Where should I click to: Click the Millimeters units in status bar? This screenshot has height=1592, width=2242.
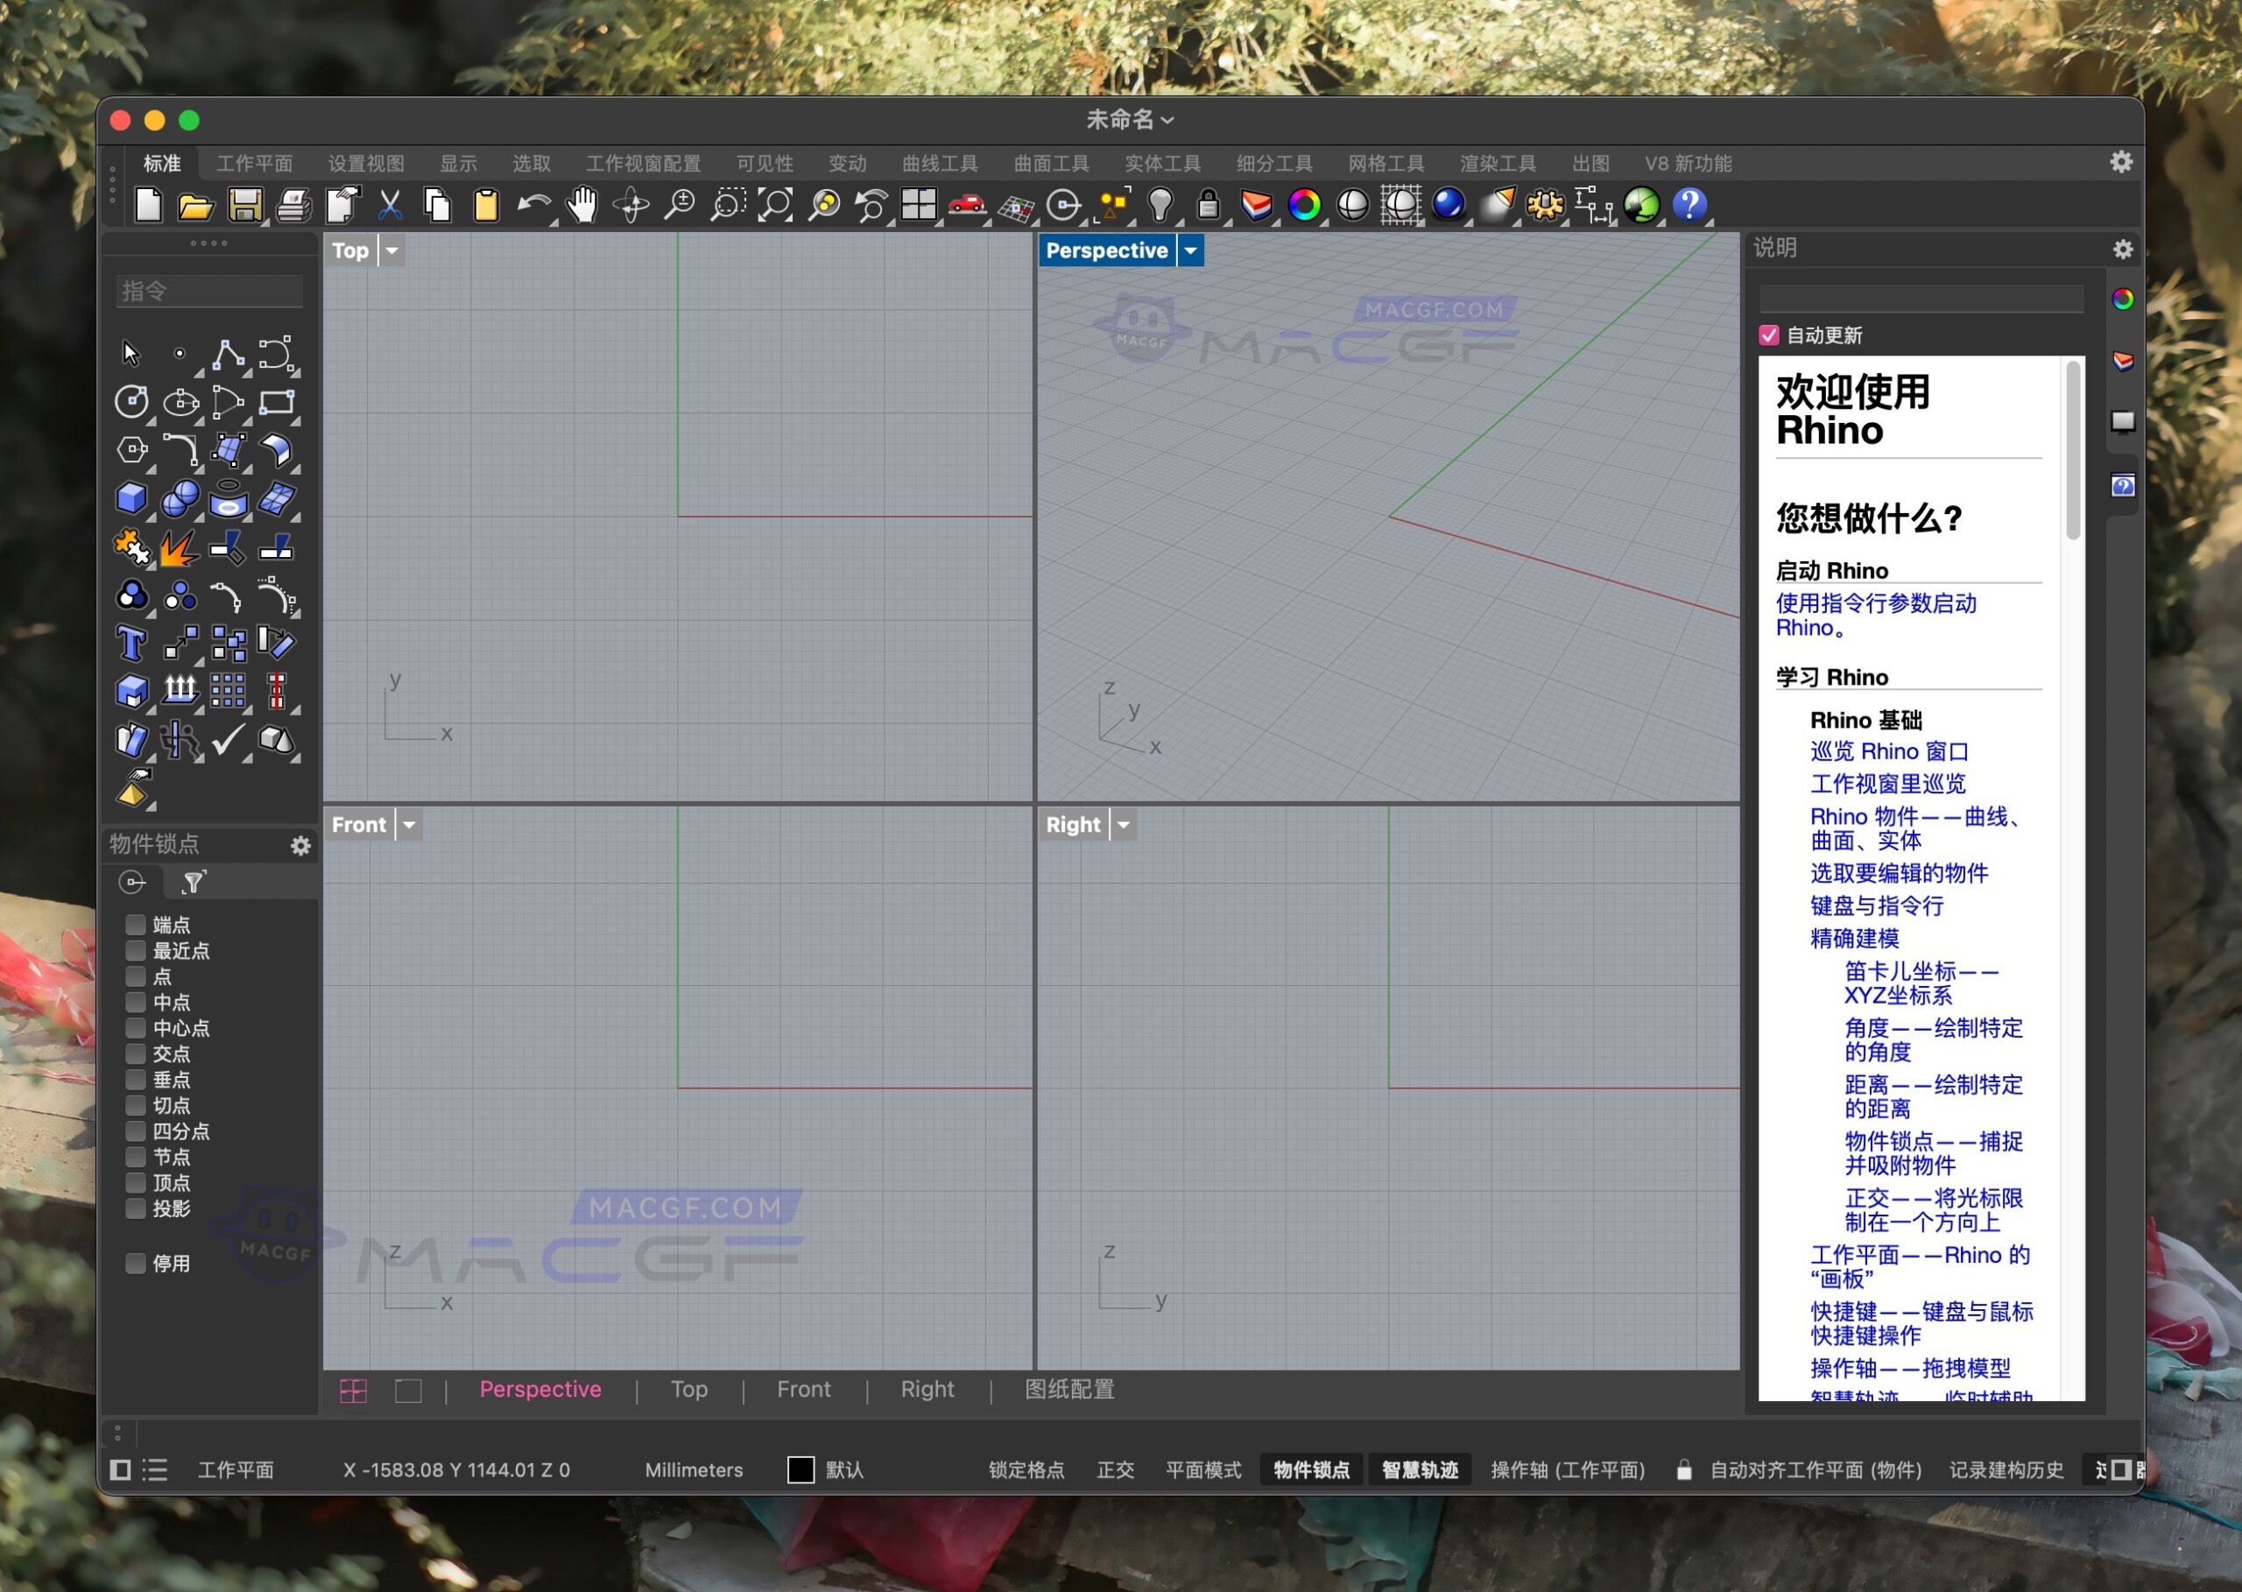pos(694,1469)
